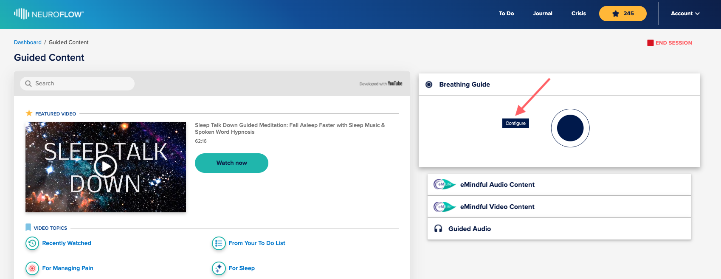The width and height of the screenshot is (721, 279).
Task: Select the Breathing Guide radio icon
Action: (429, 85)
